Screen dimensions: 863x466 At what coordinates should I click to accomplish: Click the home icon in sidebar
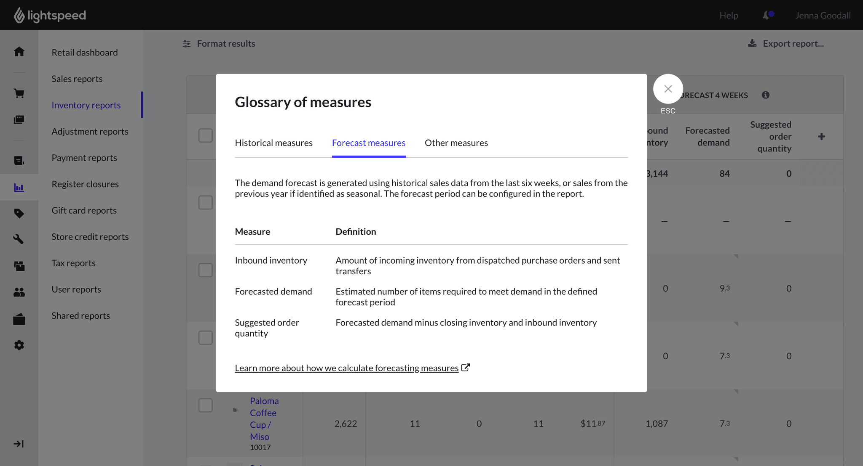point(19,52)
